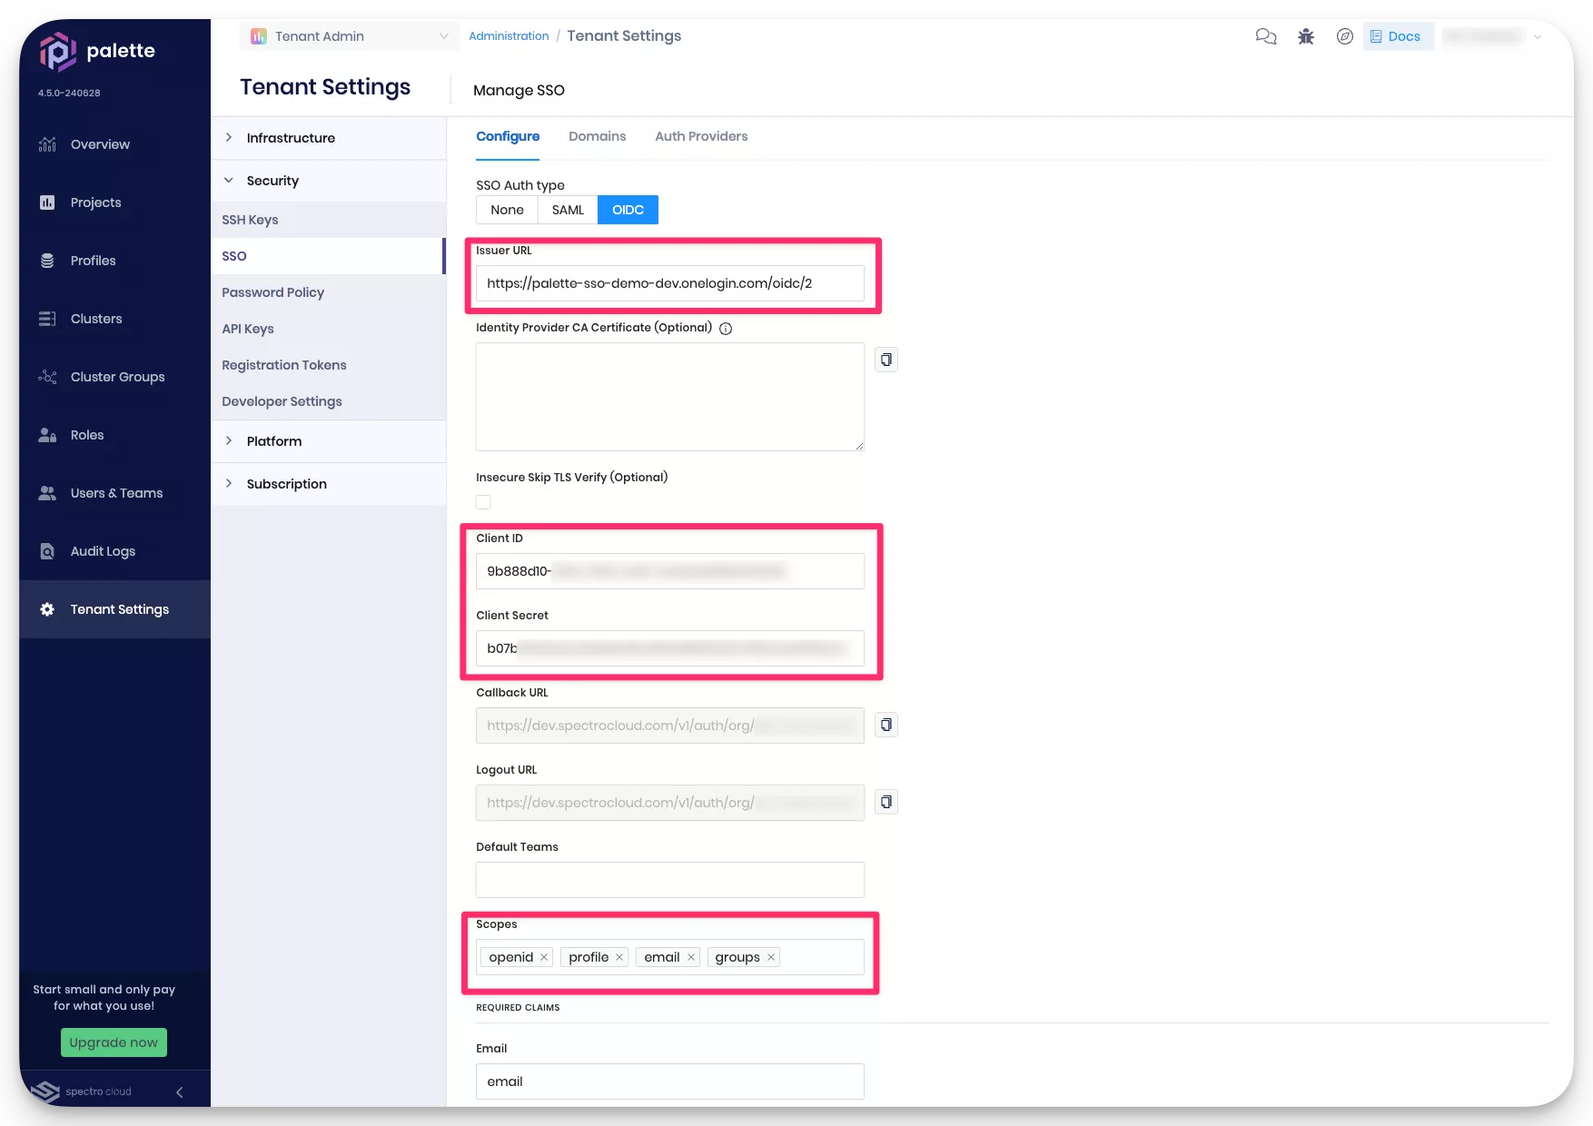Switch to the Auth Providers tab
The width and height of the screenshot is (1593, 1126).
(701, 136)
